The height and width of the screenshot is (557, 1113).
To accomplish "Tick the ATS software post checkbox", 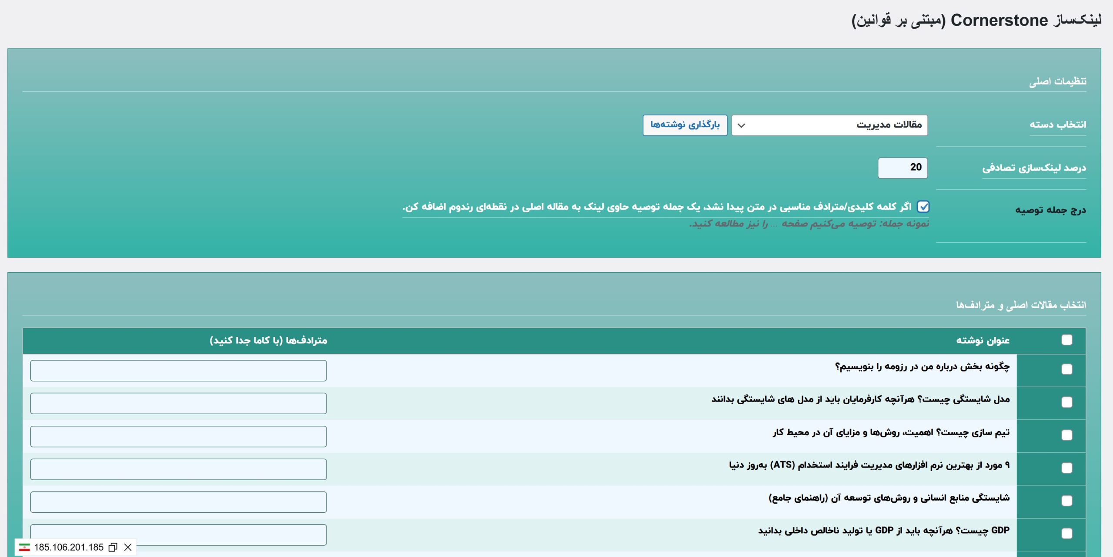I will 1066,468.
